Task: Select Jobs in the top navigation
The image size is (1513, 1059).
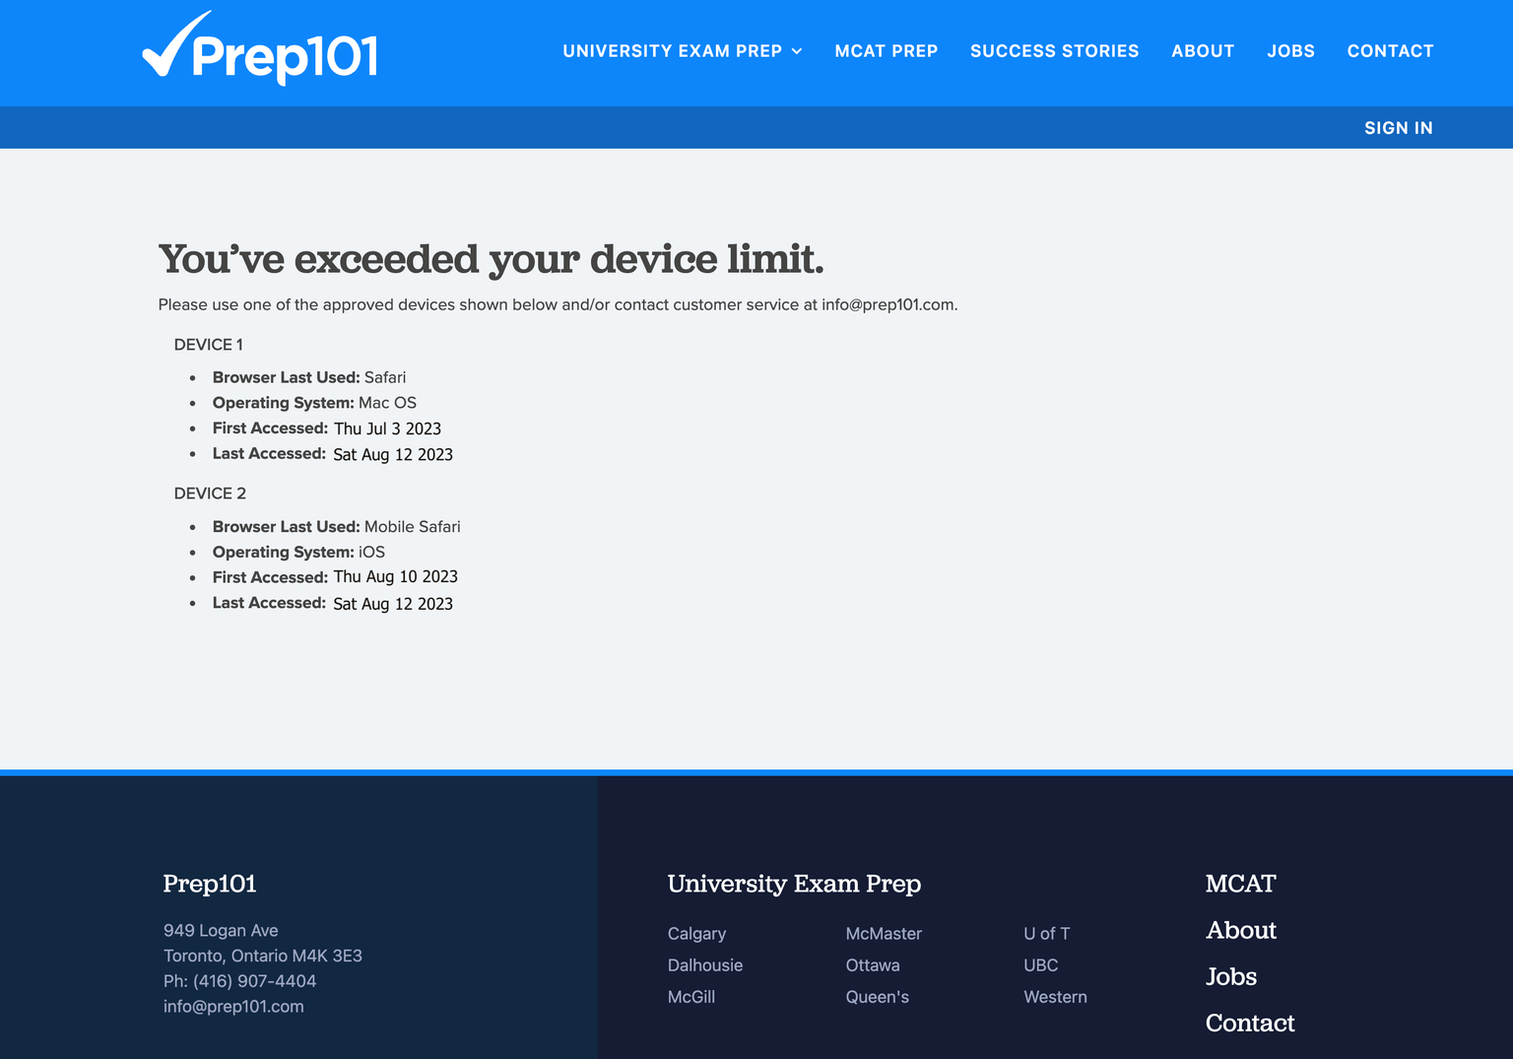Action: [x=1290, y=51]
